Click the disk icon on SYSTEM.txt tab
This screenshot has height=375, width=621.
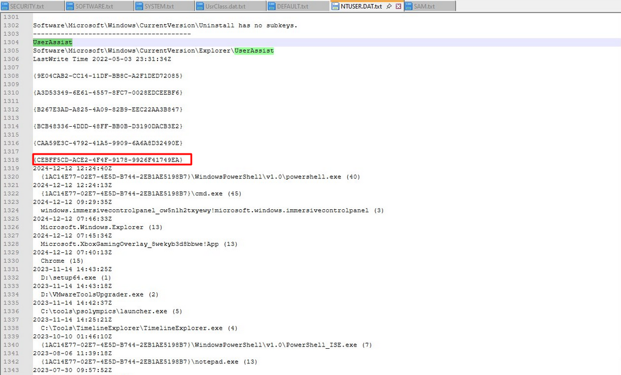click(x=140, y=6)
